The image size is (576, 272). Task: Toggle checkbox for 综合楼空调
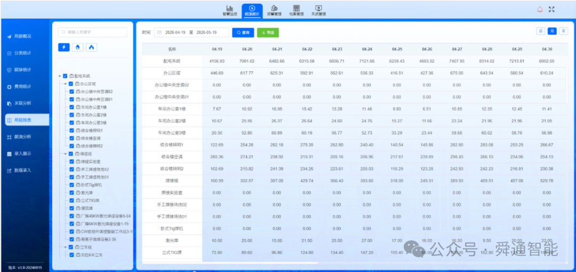point(71,138)
